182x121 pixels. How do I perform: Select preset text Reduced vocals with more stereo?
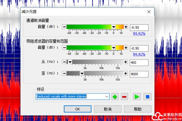61,96
